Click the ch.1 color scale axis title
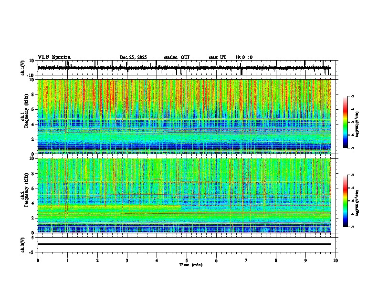This screenshot has width=378, height=292. (357, 125)
